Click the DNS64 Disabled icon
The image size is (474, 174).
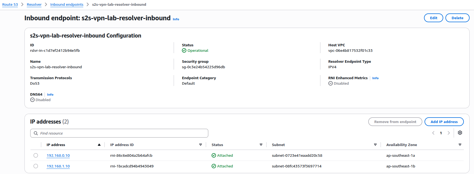[32, 100]
